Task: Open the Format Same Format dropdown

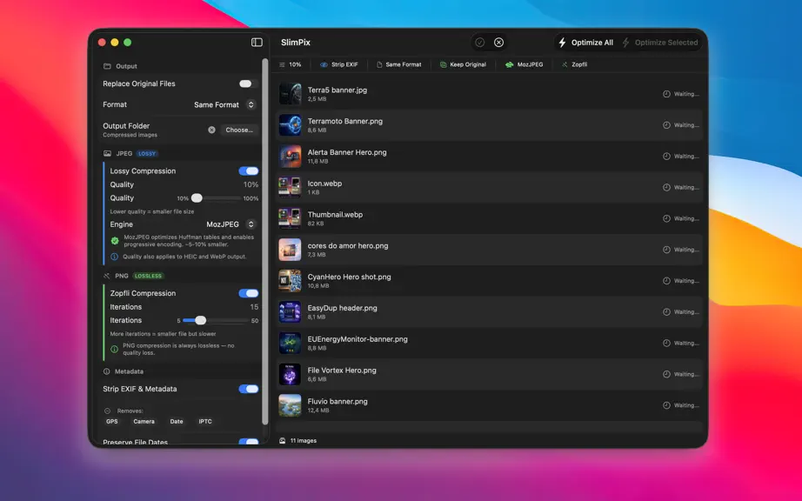Action: 224,104
